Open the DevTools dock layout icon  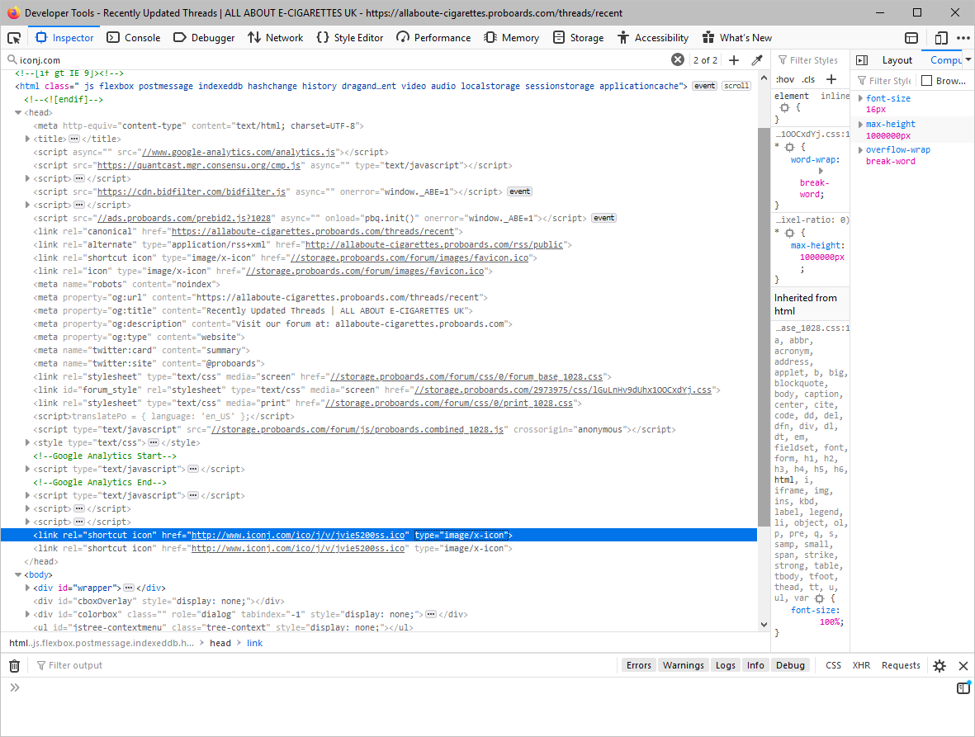[x=911, y=38]
